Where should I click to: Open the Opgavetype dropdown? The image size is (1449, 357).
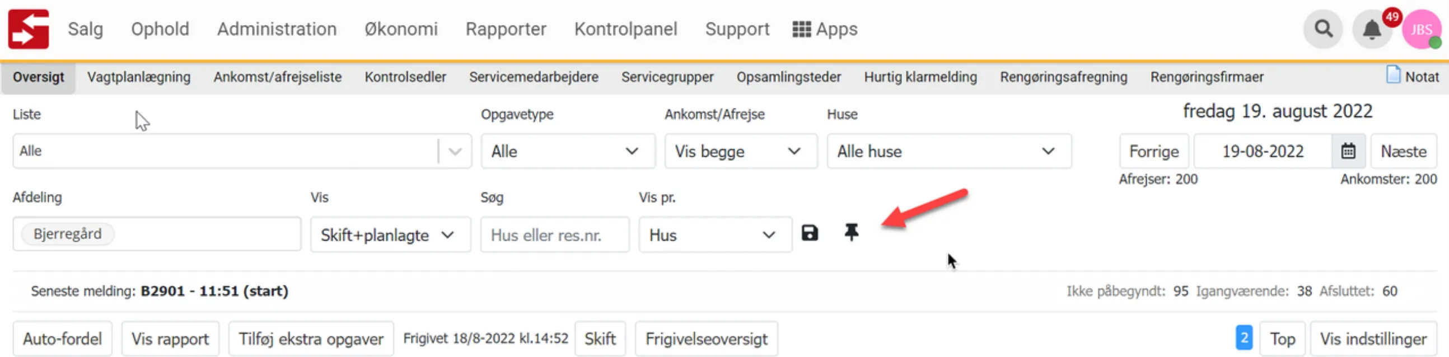(568, 151)
